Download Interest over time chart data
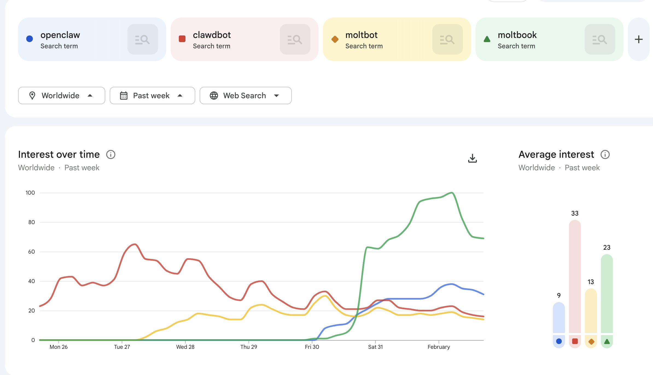 [472, 158]
